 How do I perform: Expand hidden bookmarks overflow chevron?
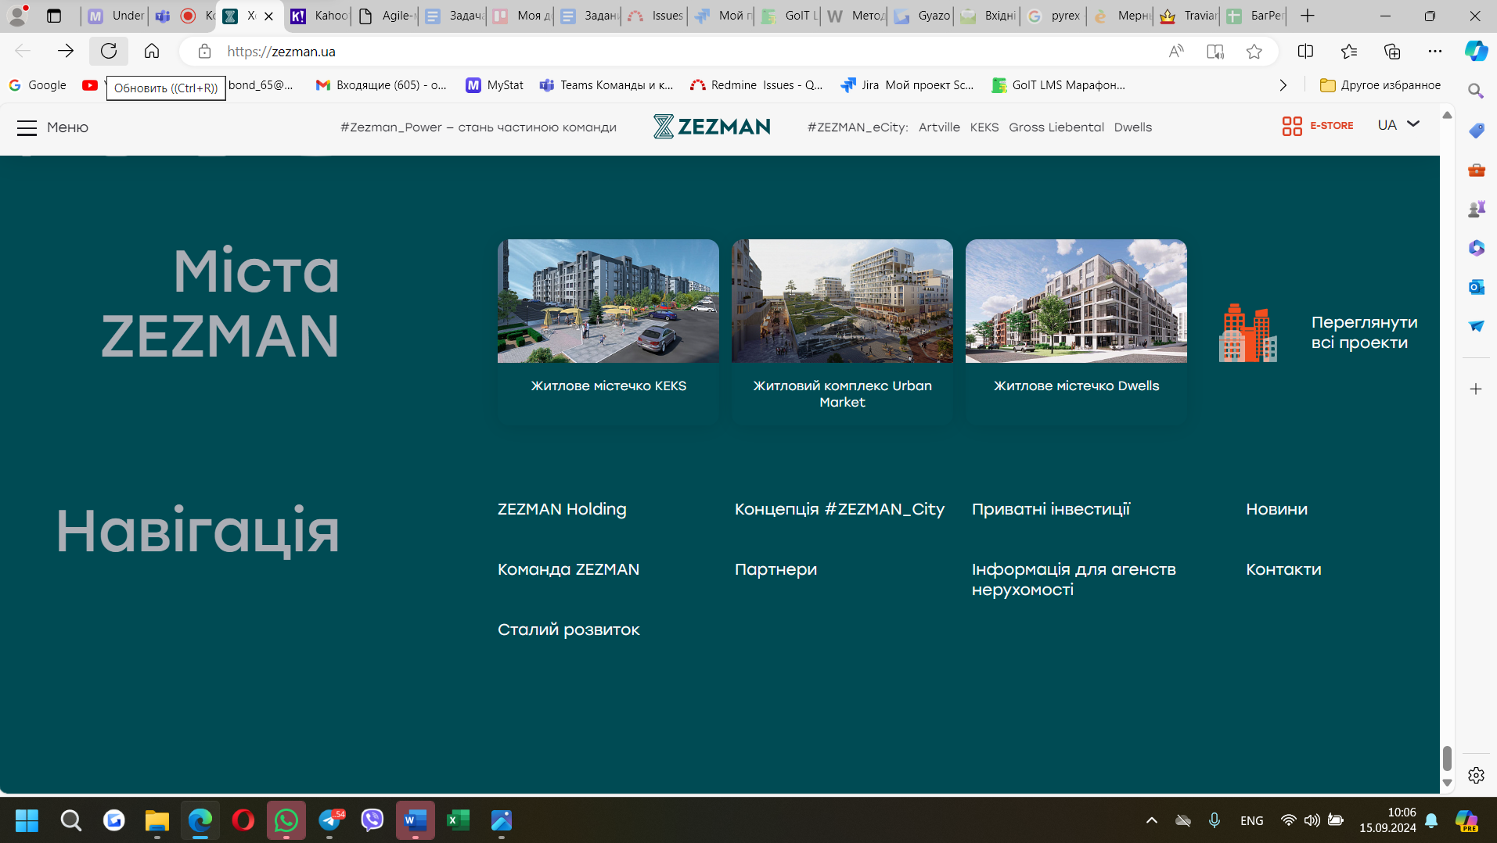[x=1283, y=85]
